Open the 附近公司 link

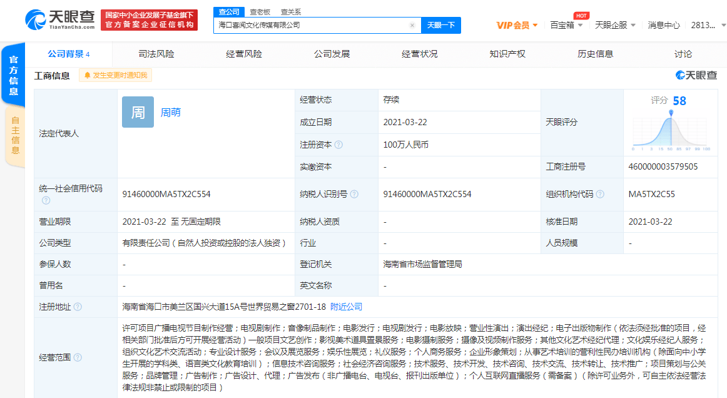tap(347, 307)
